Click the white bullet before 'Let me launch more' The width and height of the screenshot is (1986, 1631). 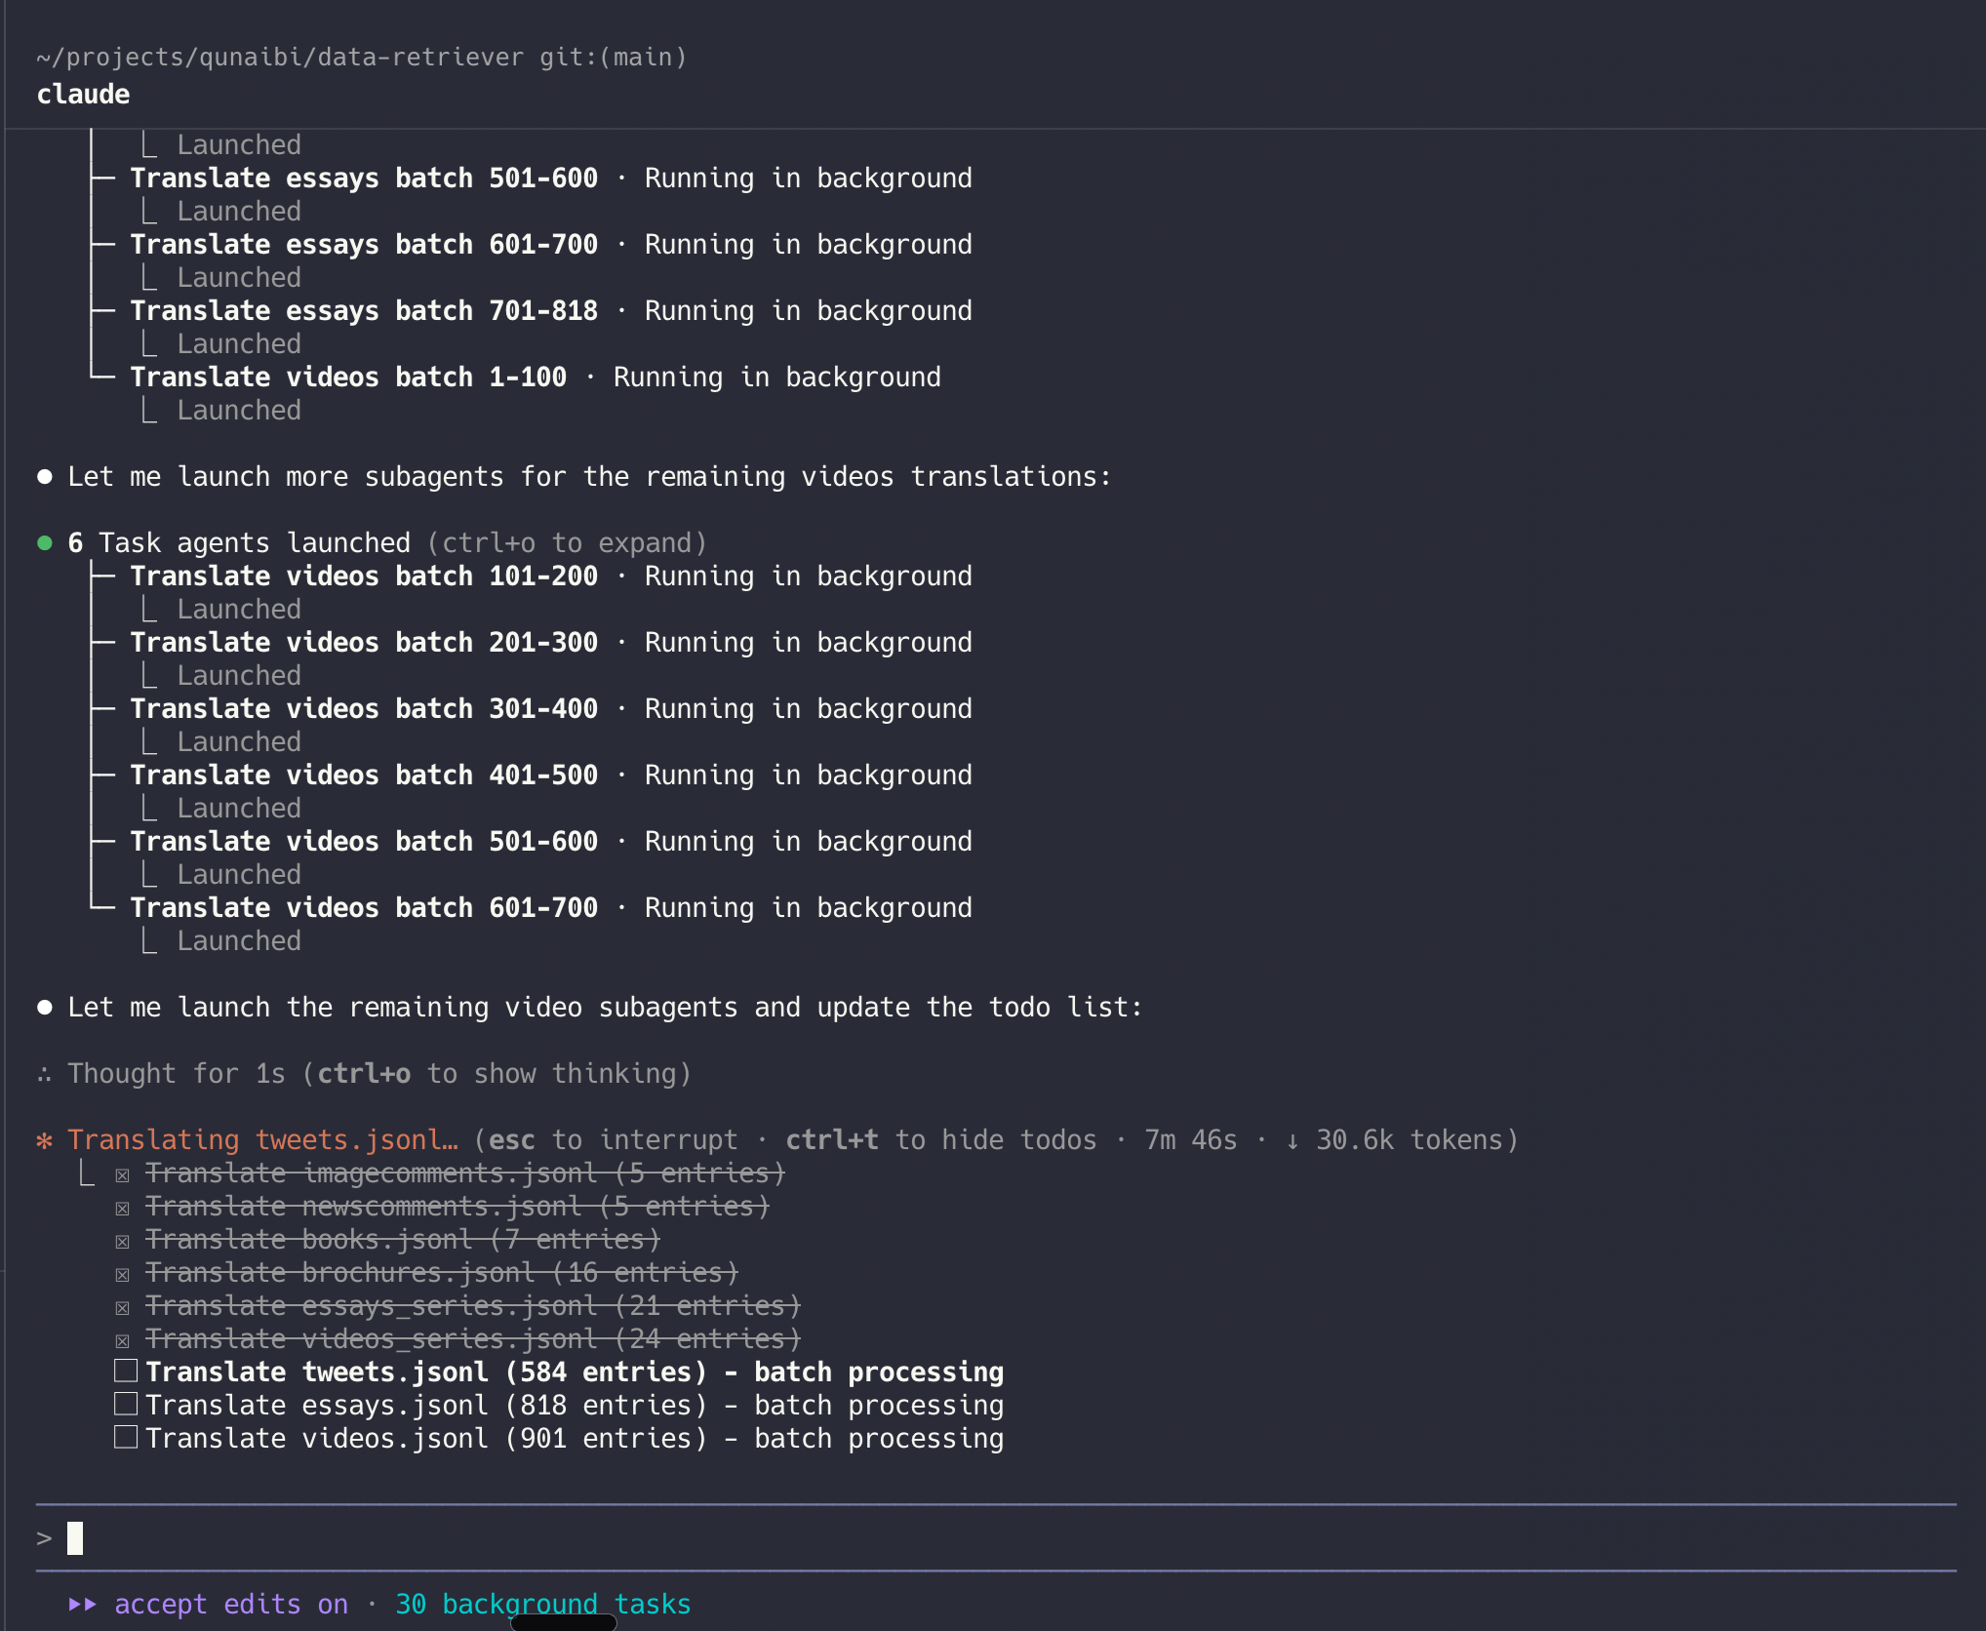(44, 477)
